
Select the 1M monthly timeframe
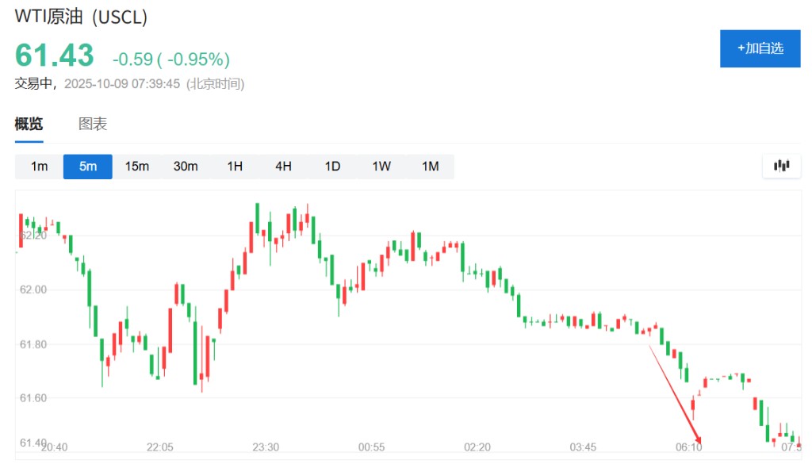pyautogui.click(x=430, y=167)
